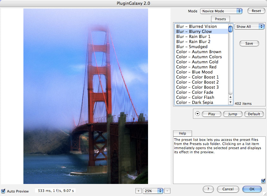This screenshot has height=196, width=267.
Task: Click the Play button
Action: tap(212, 114)
